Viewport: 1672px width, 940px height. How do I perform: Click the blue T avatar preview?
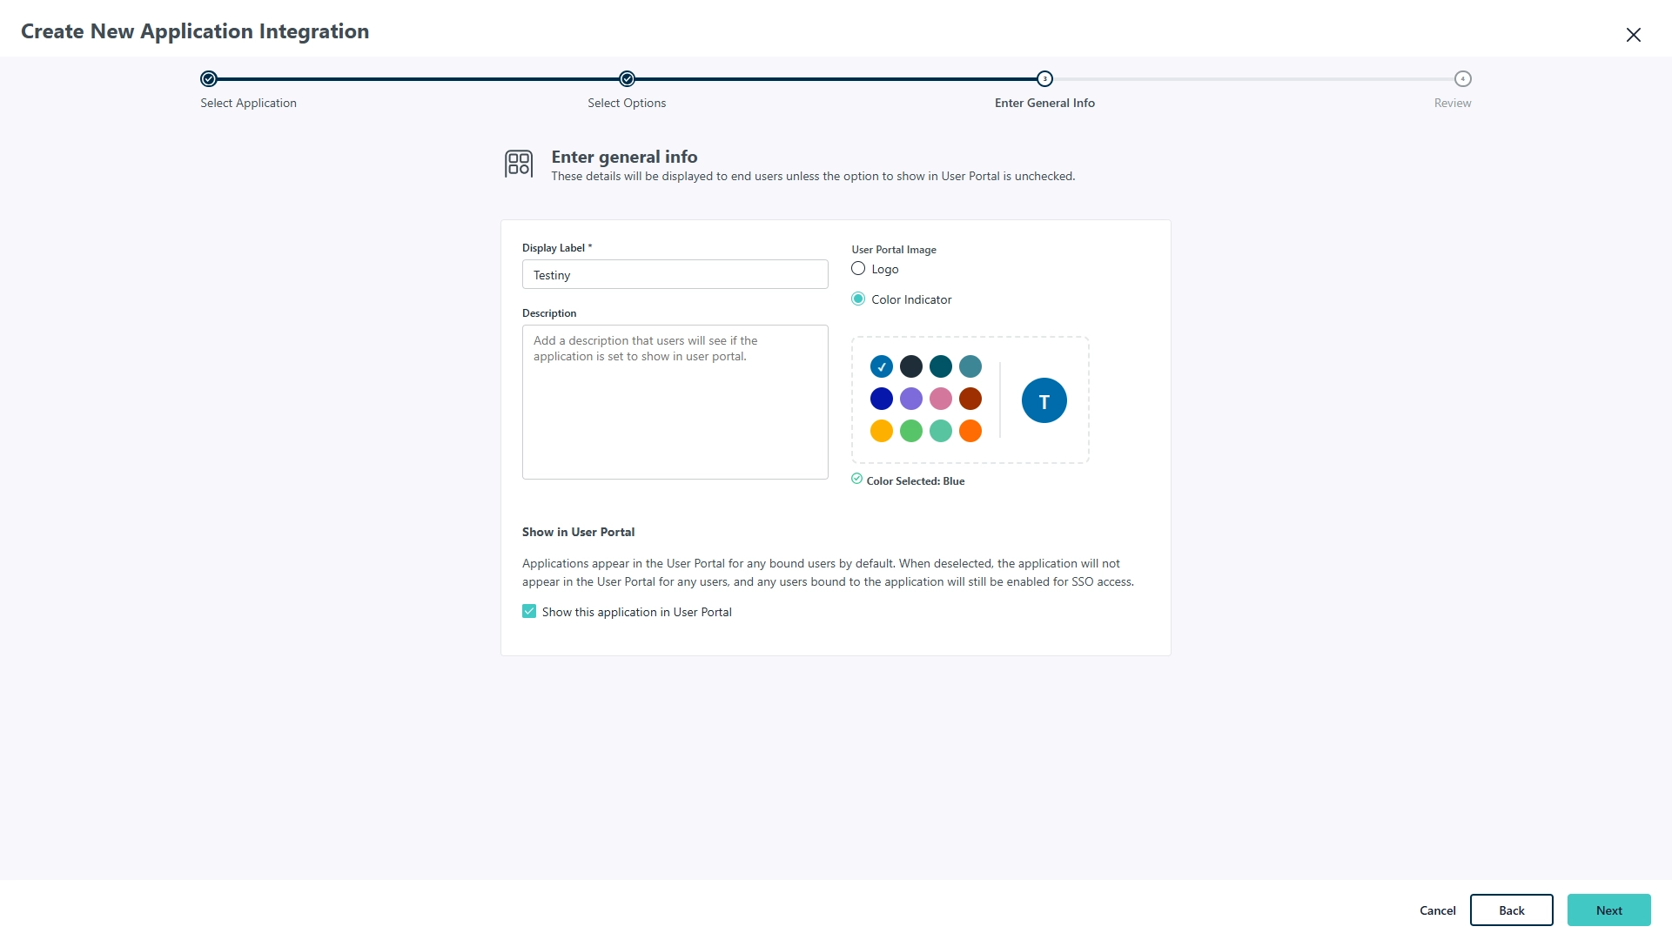[x=1044, y=401]
